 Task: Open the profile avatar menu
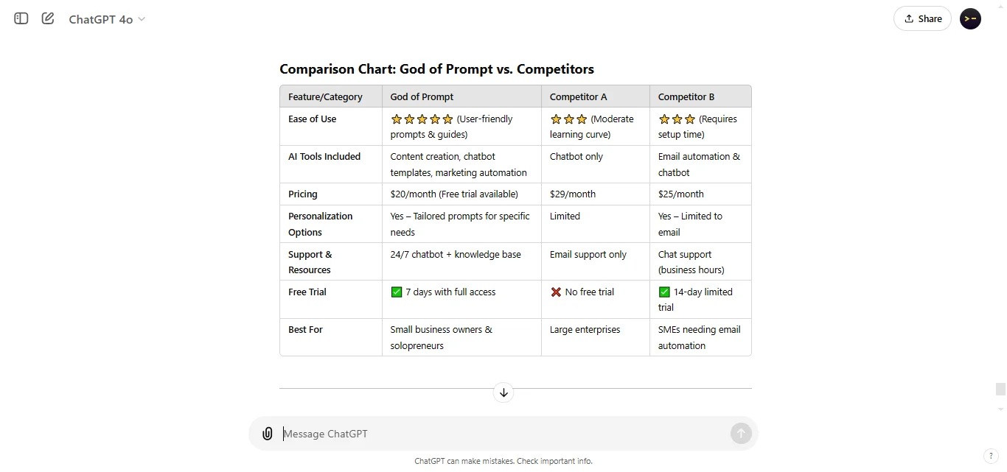970,18
